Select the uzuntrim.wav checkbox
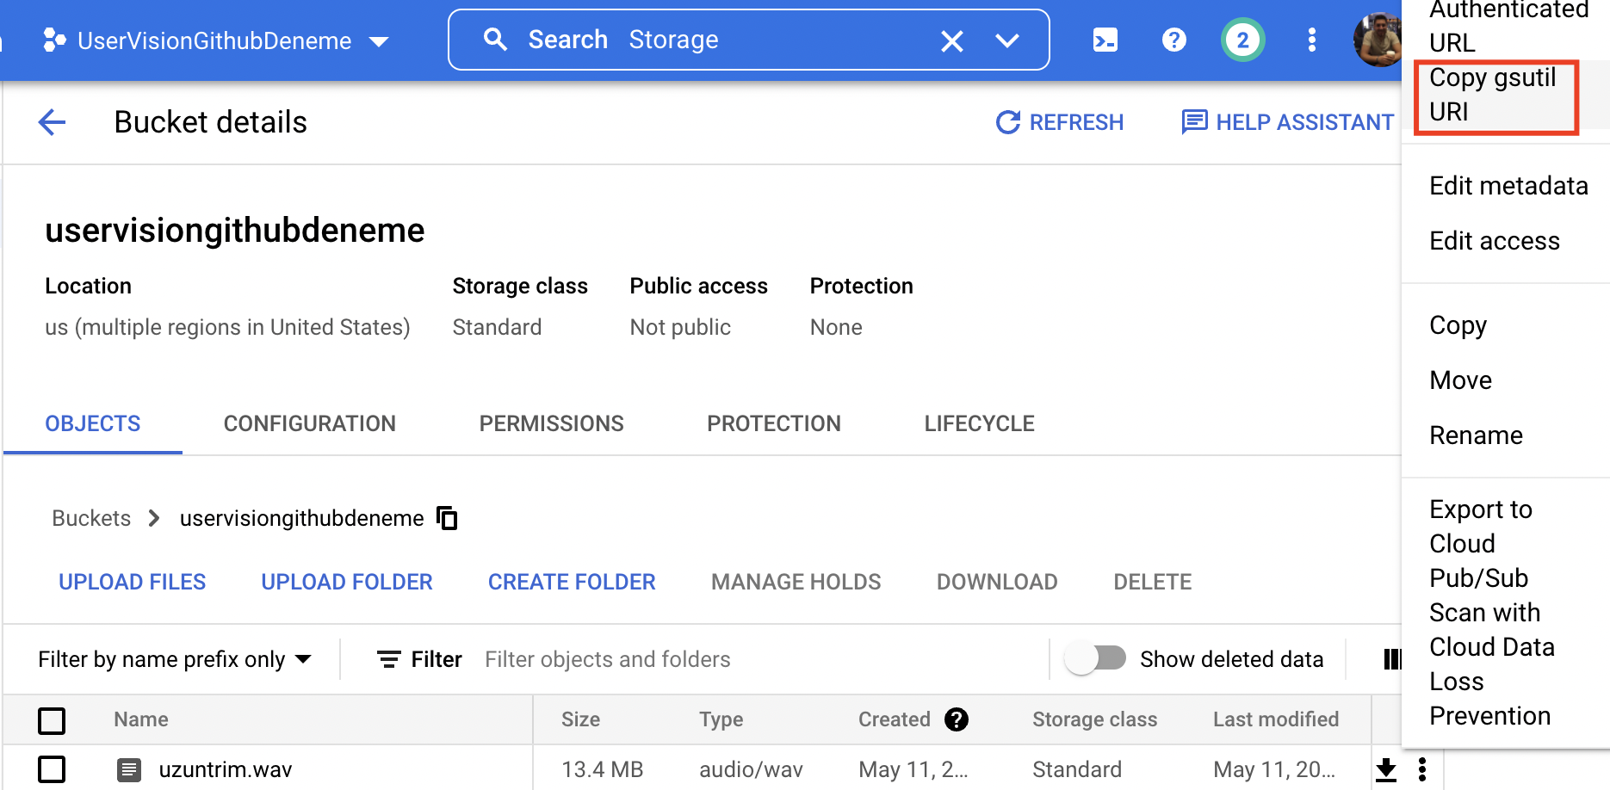 point(52,769)
